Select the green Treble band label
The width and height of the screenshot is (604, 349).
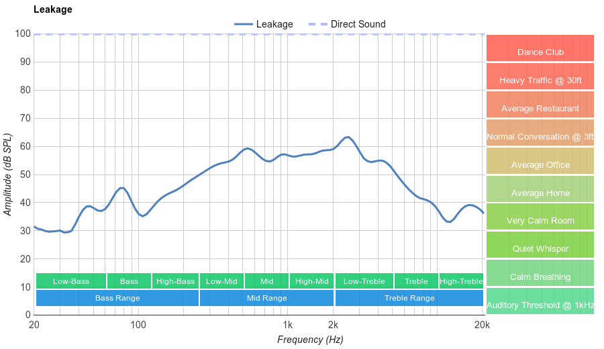tap(416, 281)
